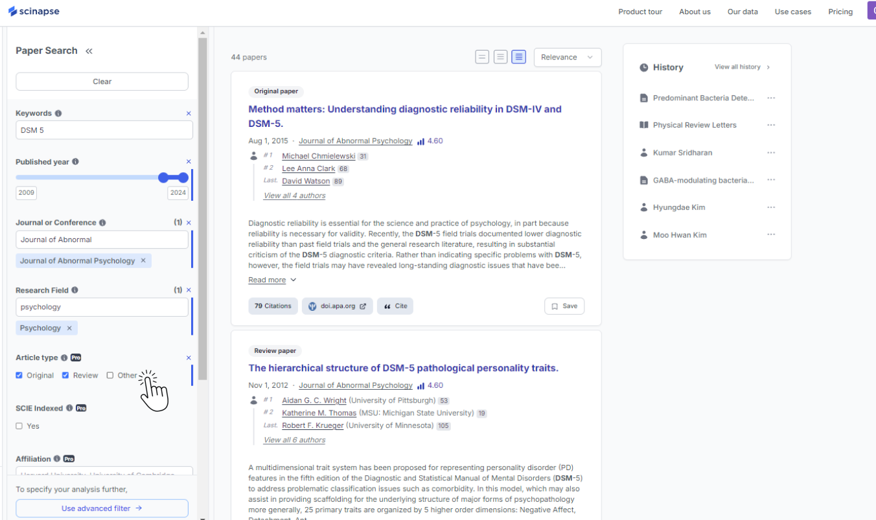Open the journal score chart icon of the hierarchical structure paper
The width and height of the screenshot is (876, 520).
coord(421,386)
